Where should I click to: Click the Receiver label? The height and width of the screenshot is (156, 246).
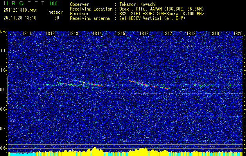[x=79, y=14]
